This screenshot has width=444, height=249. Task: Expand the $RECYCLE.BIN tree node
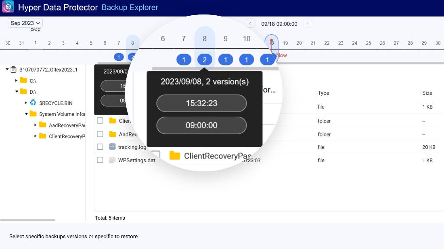[26, 103]
